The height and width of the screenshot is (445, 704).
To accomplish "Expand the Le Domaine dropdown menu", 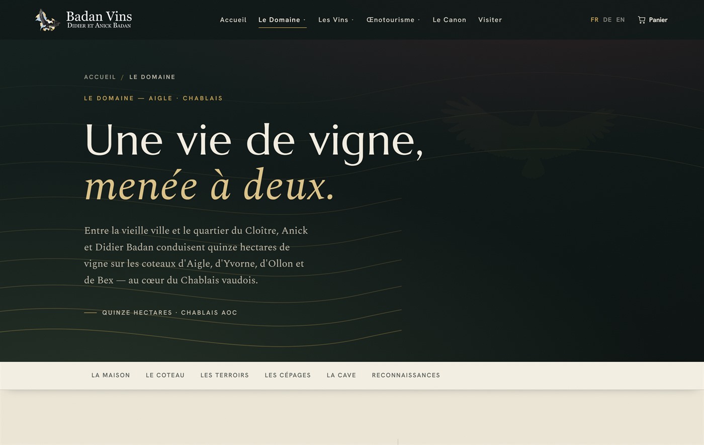I will [282, 20].
